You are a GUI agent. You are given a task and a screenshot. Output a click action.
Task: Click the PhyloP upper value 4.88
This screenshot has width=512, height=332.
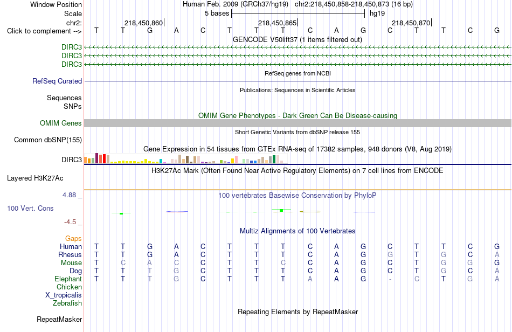[x=69, y=195]
